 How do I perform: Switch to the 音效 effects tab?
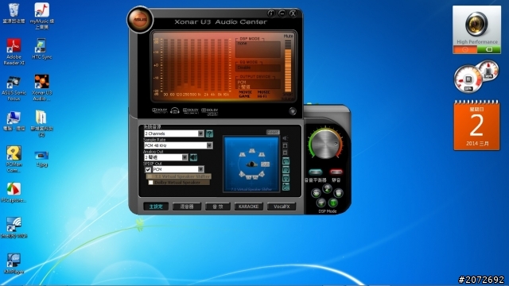[x=218, y=207]
